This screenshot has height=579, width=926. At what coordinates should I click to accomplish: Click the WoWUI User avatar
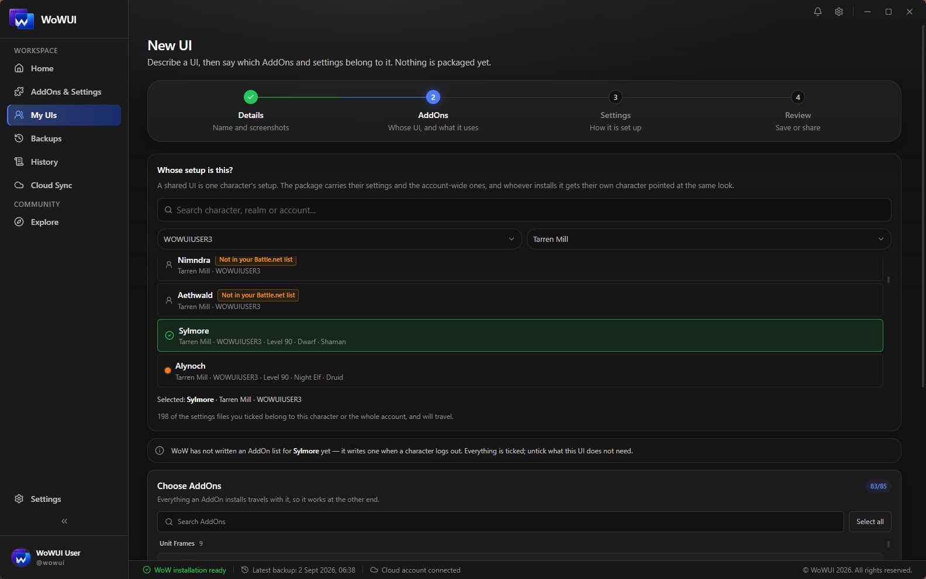pyautogui.click(x=21, y=558)
